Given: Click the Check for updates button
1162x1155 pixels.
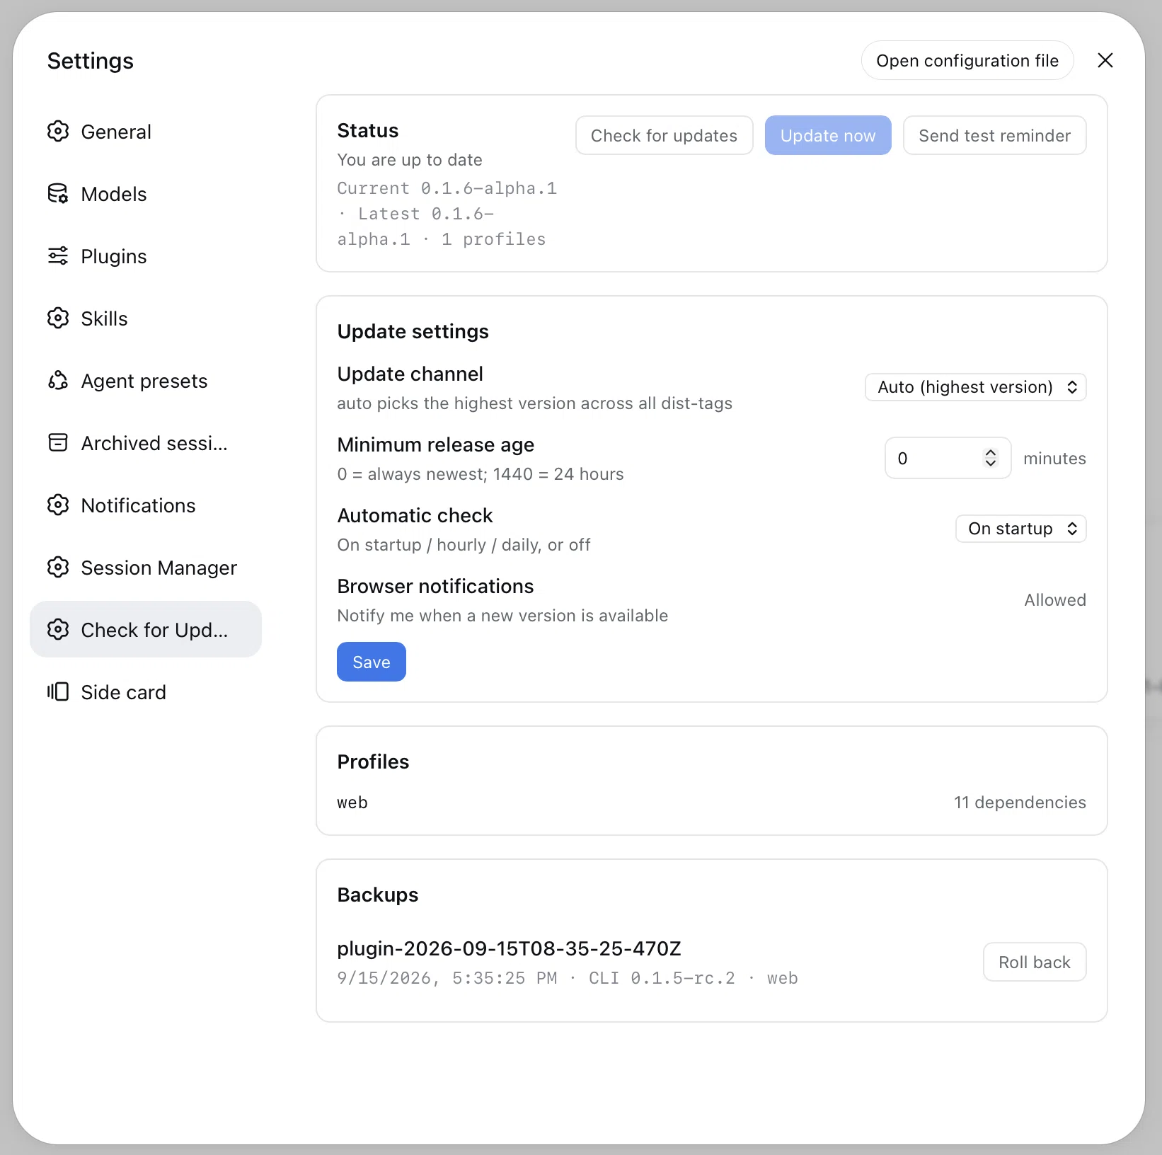Looking at the screenshot, I should pos(664,135).
